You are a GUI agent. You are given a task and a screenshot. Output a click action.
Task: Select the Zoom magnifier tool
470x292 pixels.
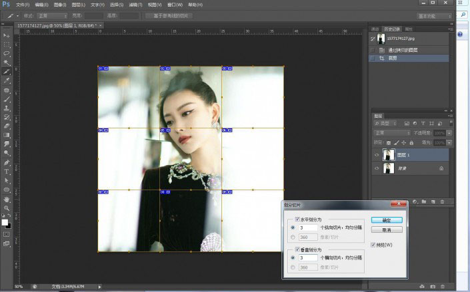point(7,208)
